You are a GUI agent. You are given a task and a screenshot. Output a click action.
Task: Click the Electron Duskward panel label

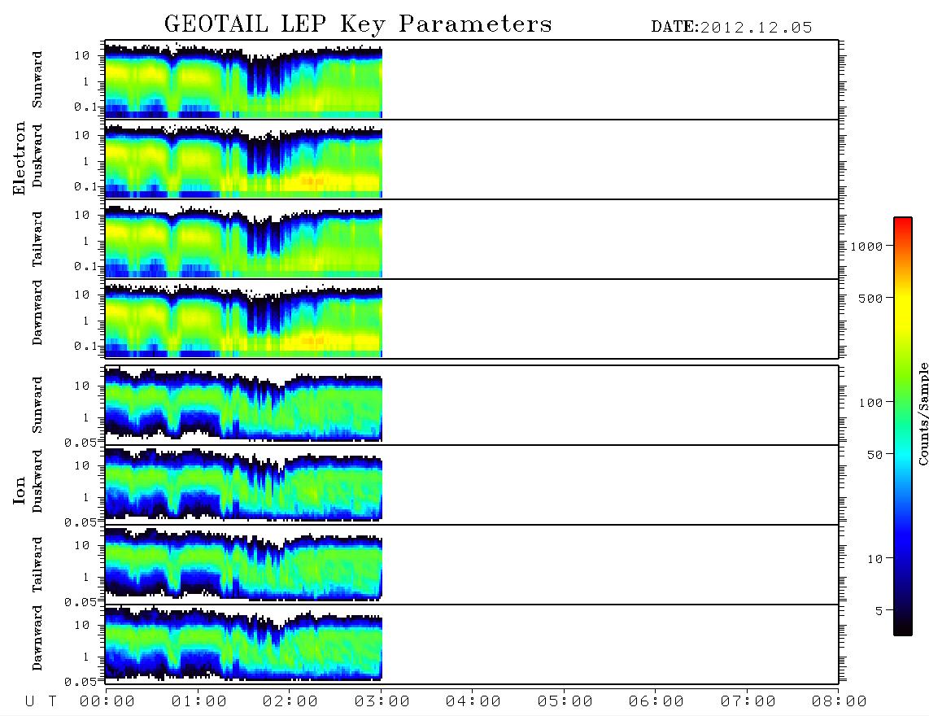(37, 155)
